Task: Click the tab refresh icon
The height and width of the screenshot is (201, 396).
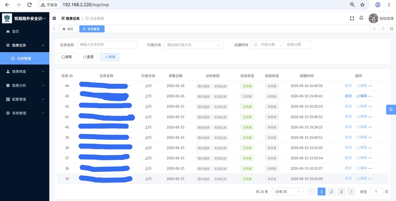Action: coord(383,29)
